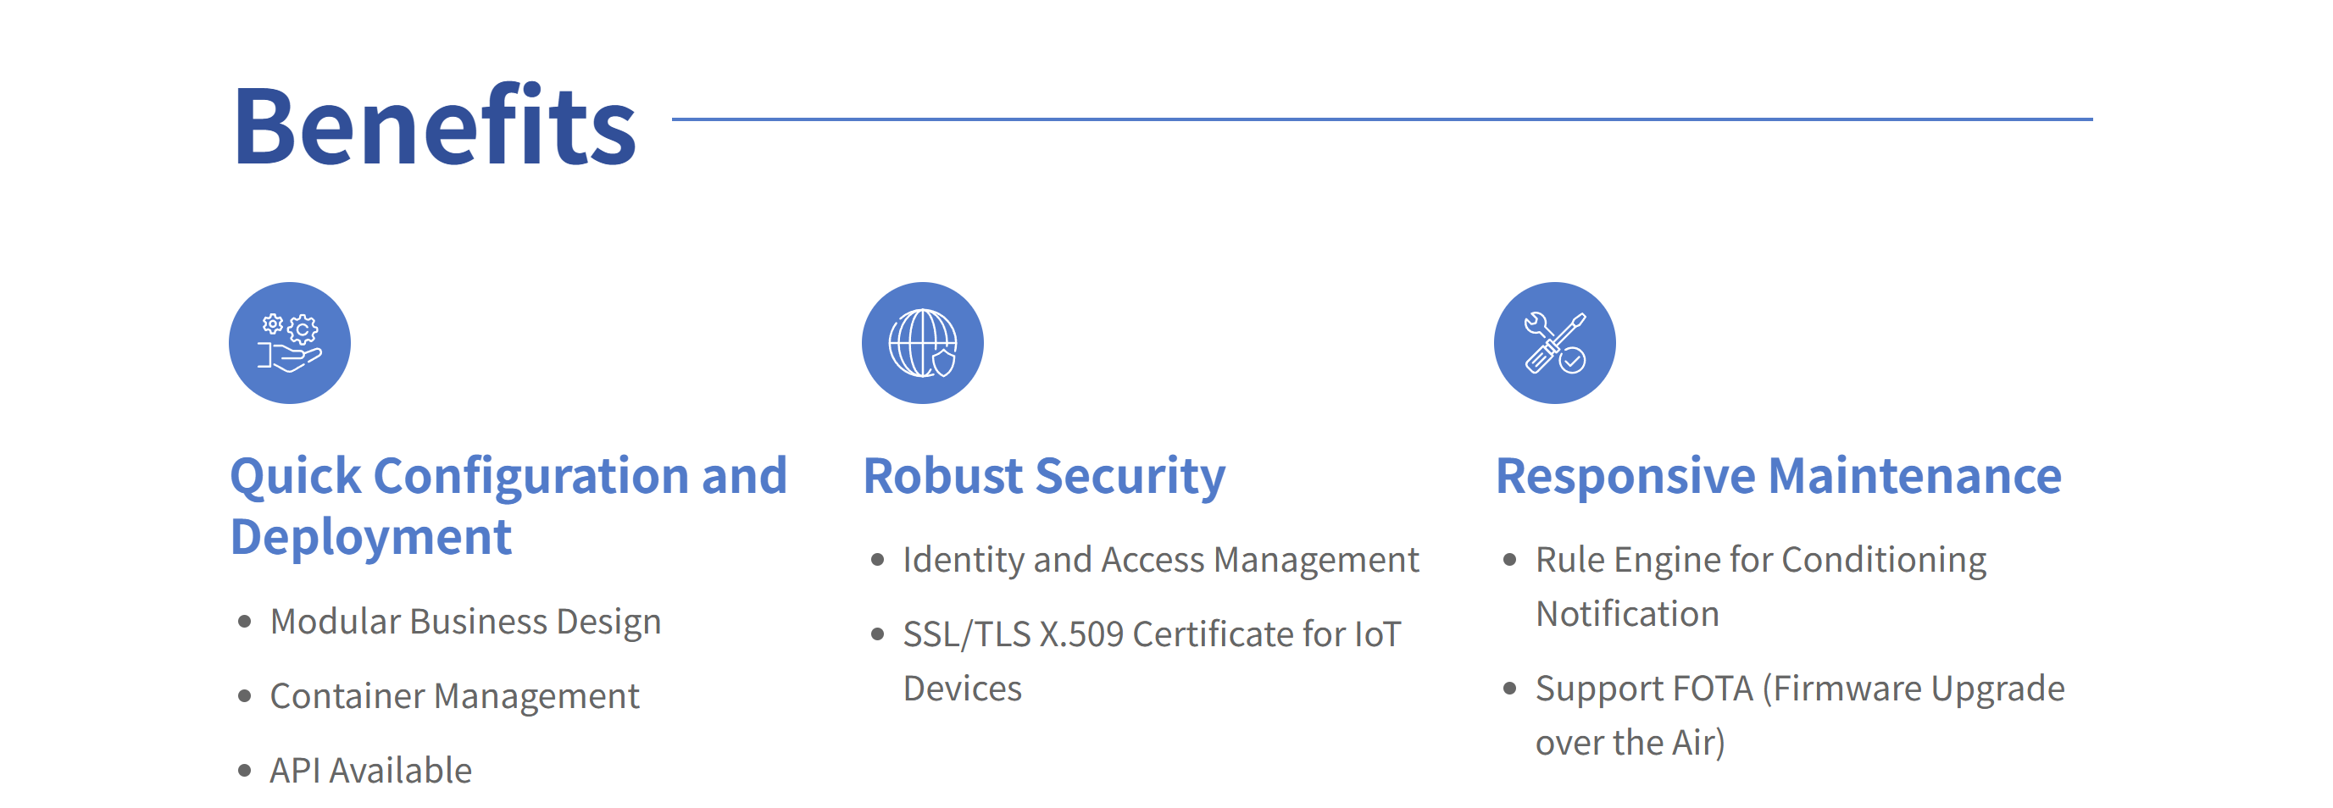
Task: Click the wrench and screwdriver maintenance icon
Action: 1554,343
